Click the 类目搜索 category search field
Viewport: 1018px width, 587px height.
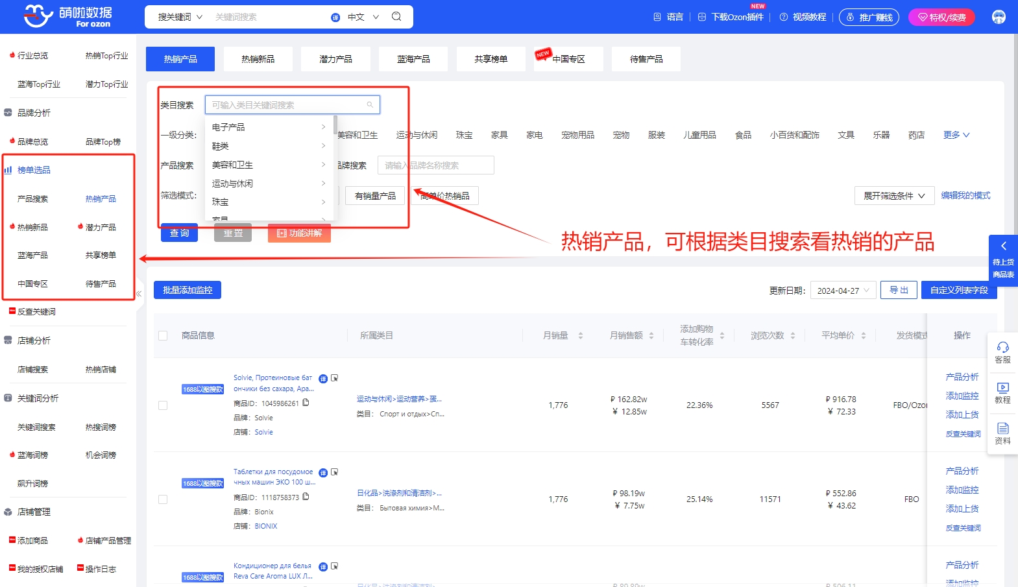pos(293,104)
